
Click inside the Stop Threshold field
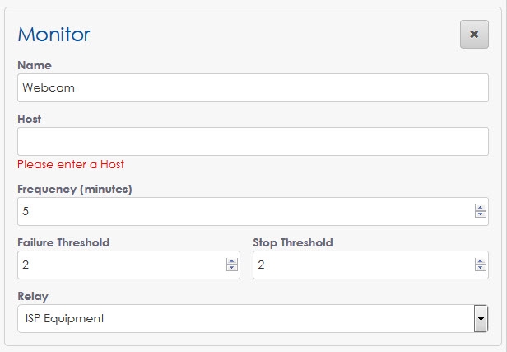362,265
